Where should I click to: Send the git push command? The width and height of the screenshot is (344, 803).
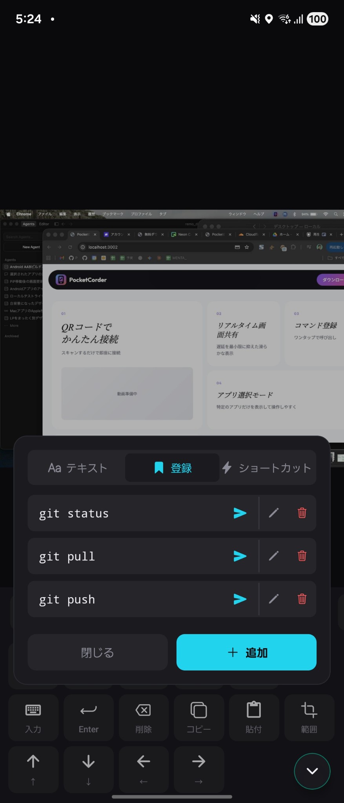[x=240, y=599]
